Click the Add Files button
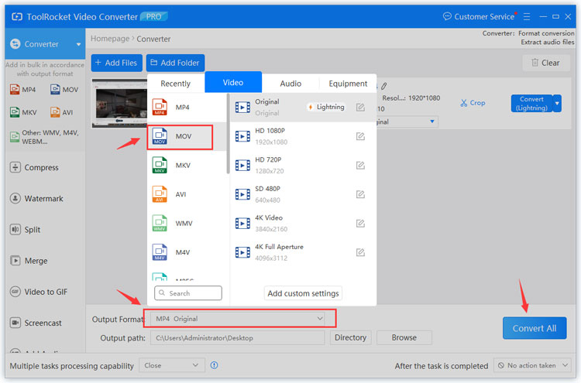 coord(117,63)
